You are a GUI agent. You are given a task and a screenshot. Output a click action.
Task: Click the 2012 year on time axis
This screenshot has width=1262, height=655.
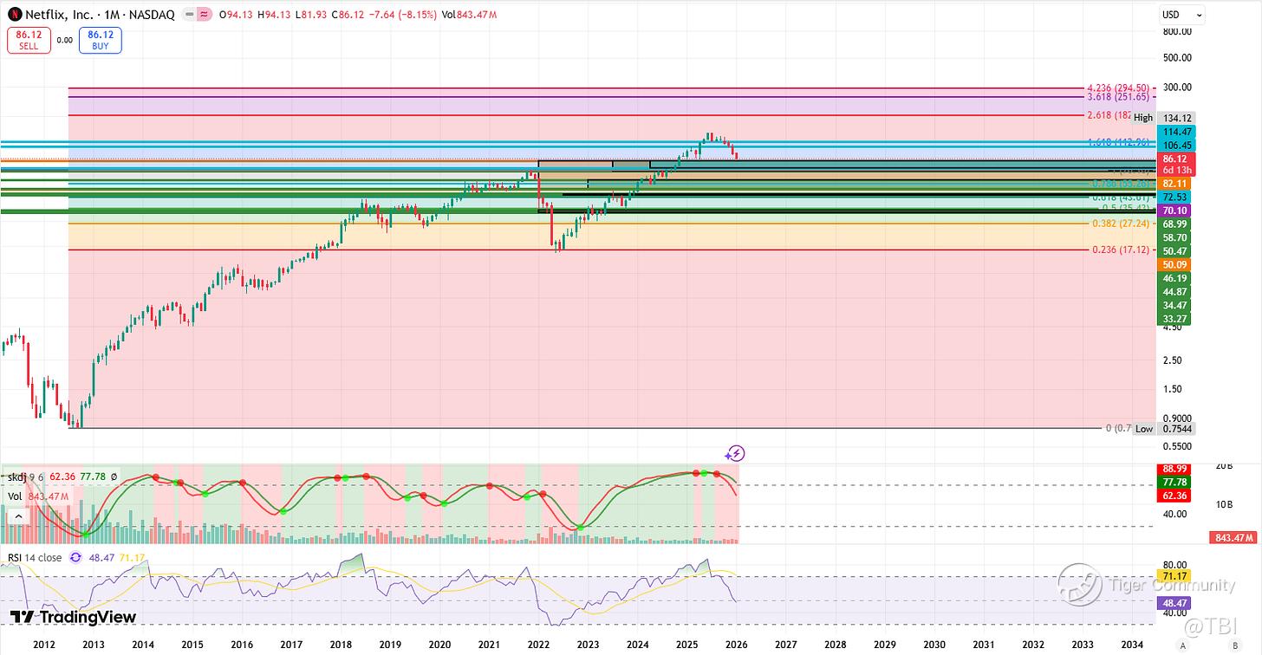(x=43, y=645)
